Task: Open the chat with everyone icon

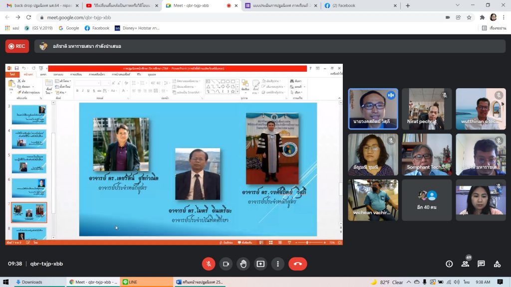Action: click(481, 264)
